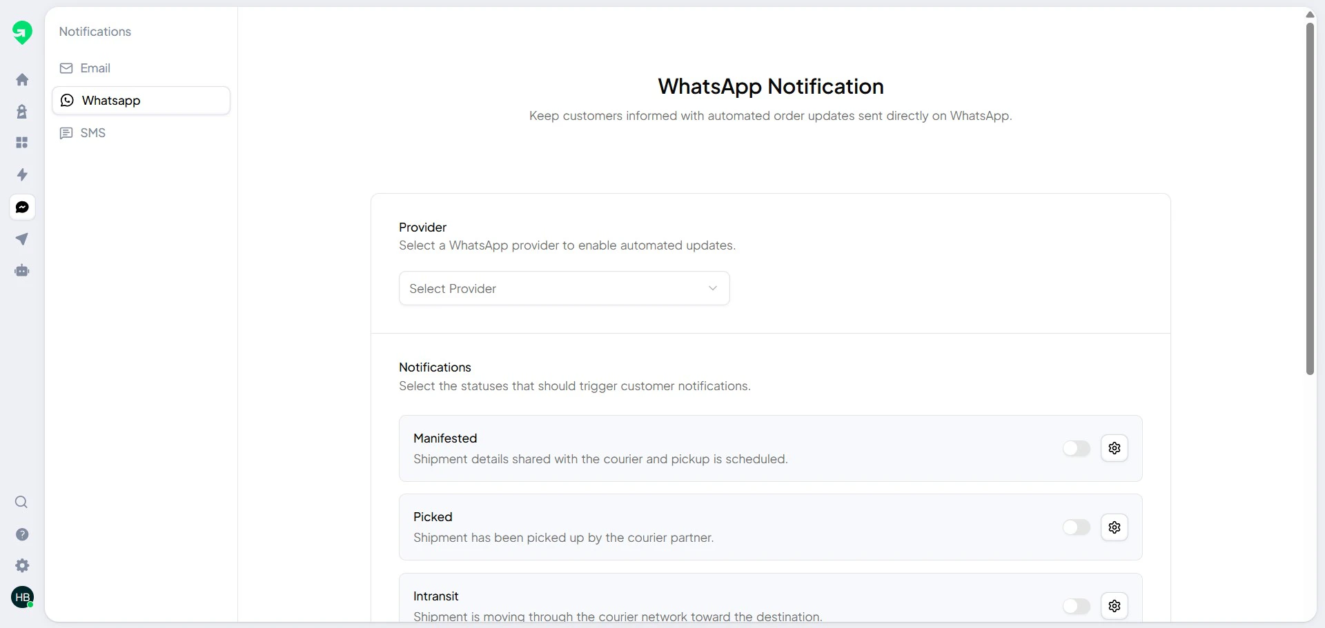Turn on the Intransit notification toggle

(1077, 606)
